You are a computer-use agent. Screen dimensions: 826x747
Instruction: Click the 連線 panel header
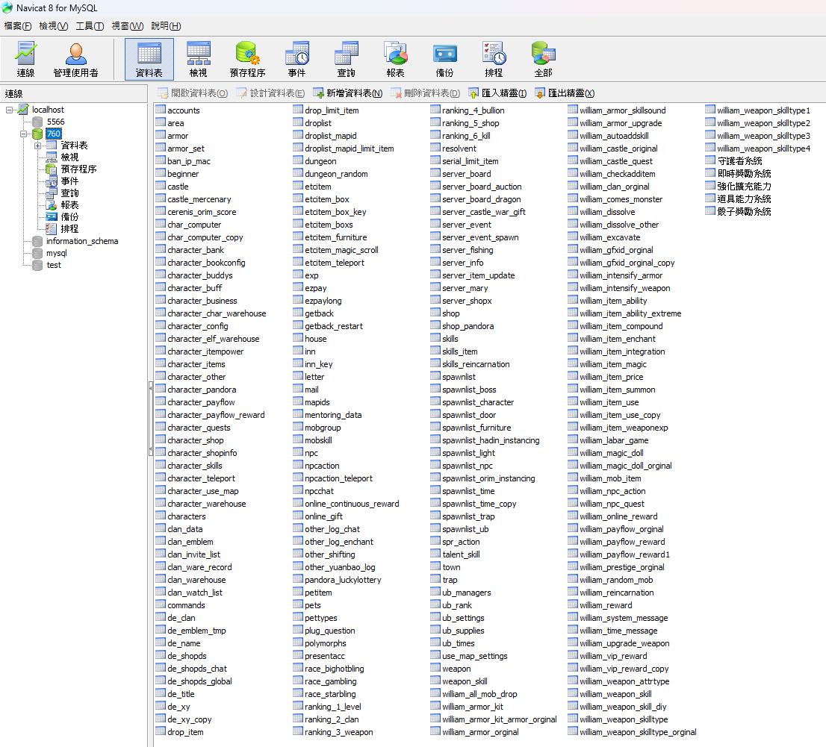click(74, 94)
